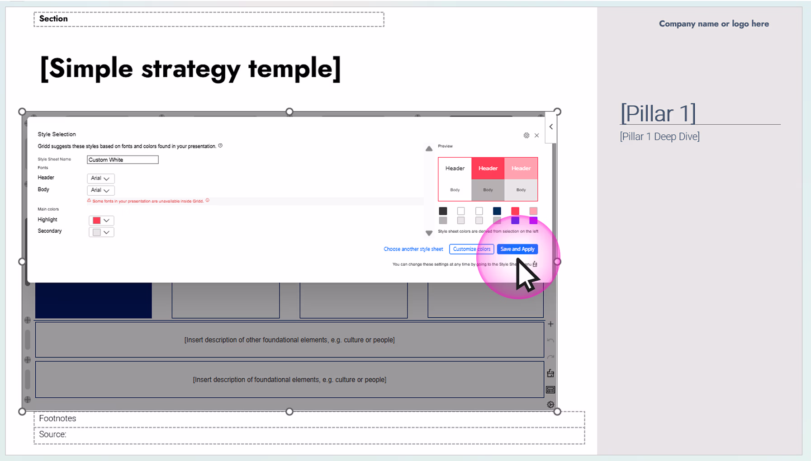811x461 pixels.
Task: Click the Save and Apply button
Action: point(517,249)
